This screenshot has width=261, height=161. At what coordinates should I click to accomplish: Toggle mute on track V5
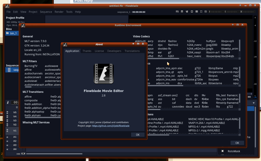7,113
